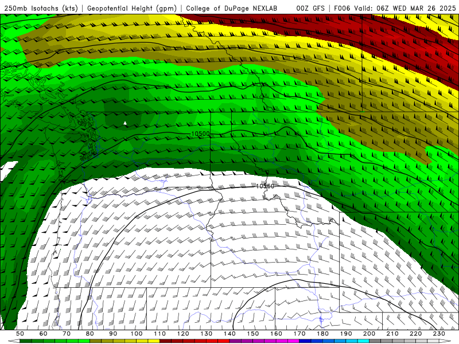Click the "College of DuPage NEXLAB" text
This screenshot has width=459, height=344.
tap(231, 8)
